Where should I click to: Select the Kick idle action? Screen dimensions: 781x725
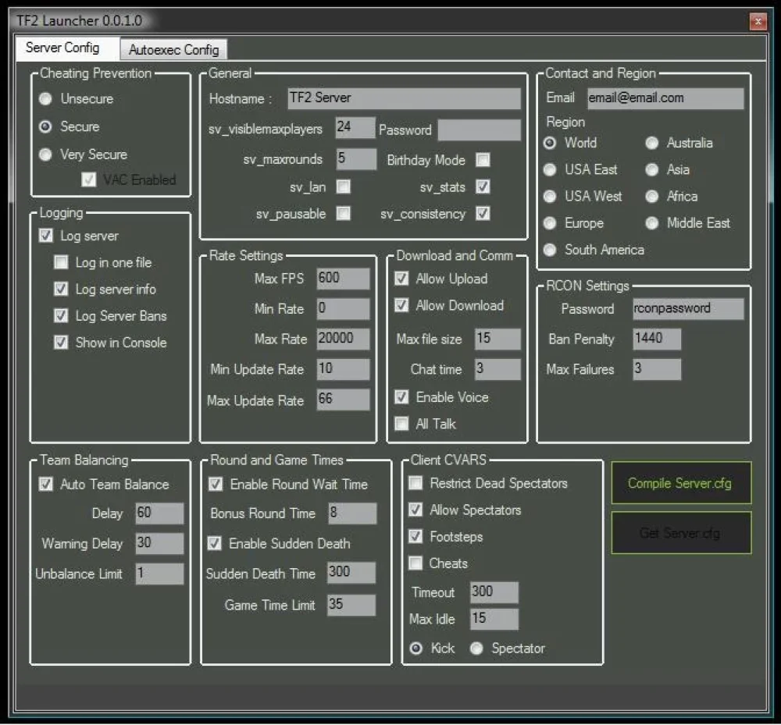[416, 649]
